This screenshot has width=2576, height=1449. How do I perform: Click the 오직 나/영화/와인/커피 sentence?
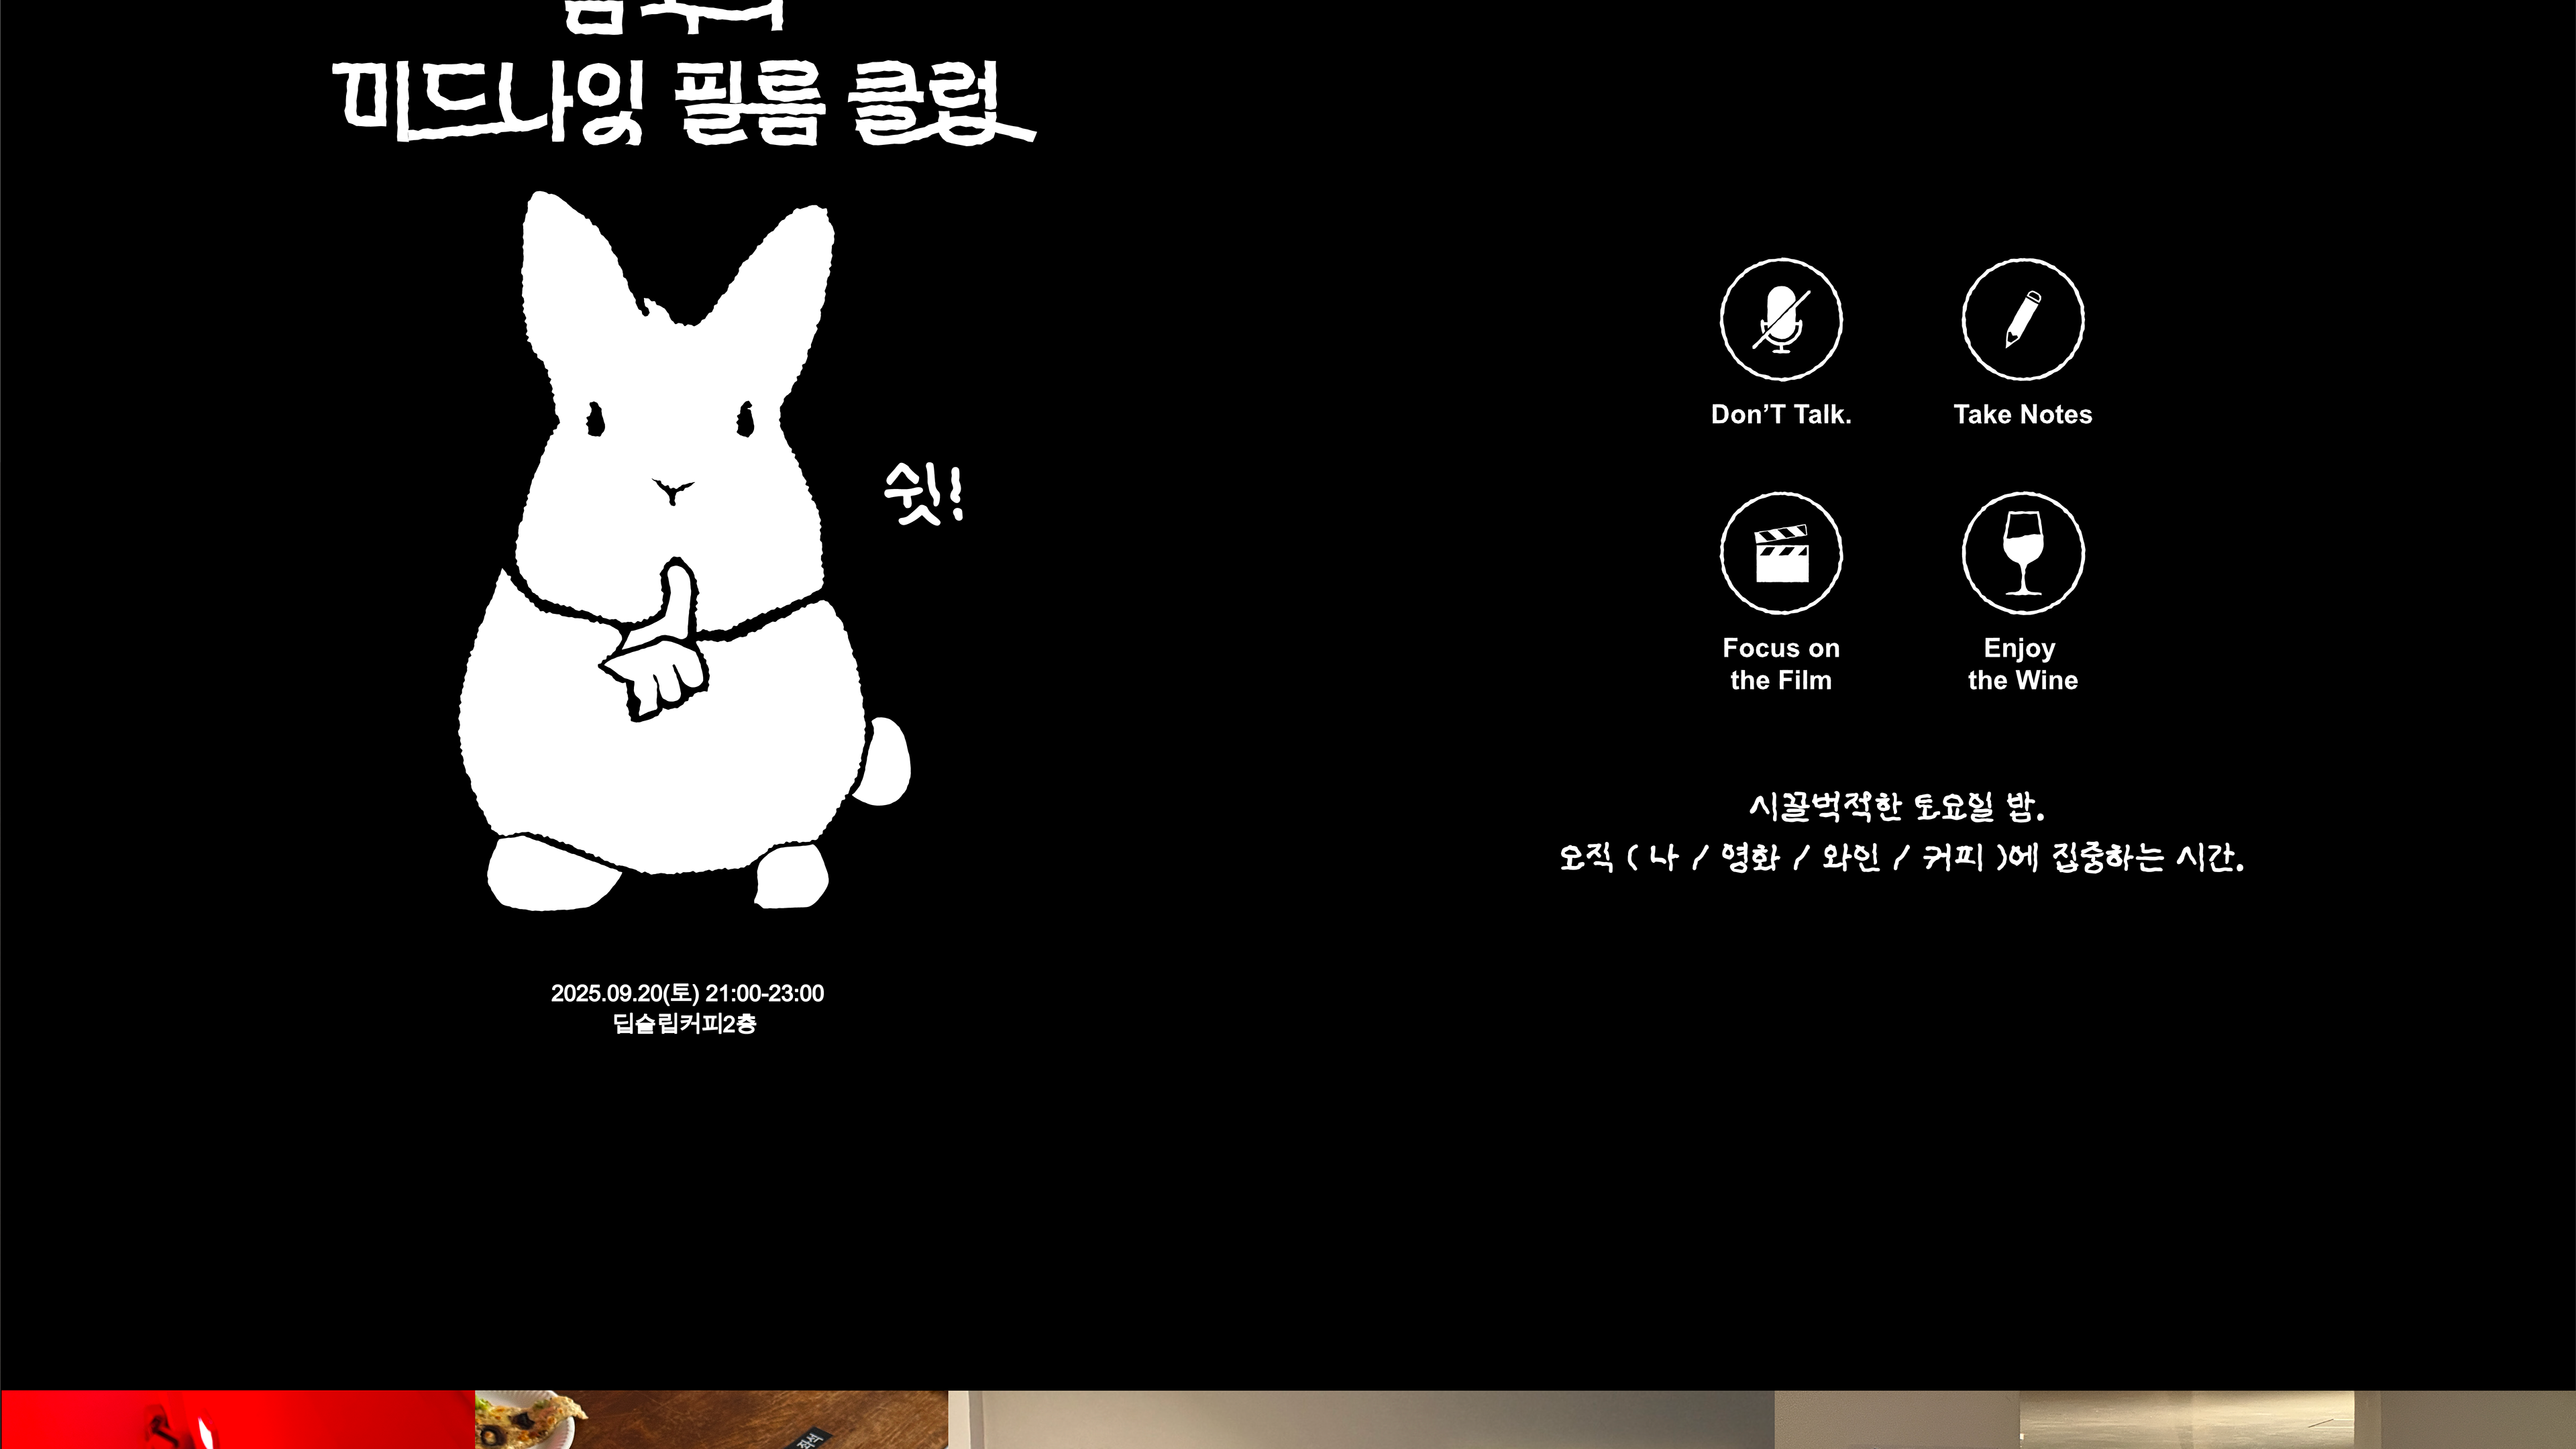[1900, 858]
